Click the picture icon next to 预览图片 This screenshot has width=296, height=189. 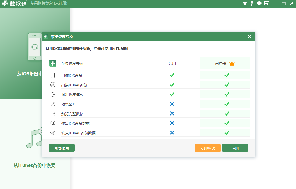coord(53,104)
